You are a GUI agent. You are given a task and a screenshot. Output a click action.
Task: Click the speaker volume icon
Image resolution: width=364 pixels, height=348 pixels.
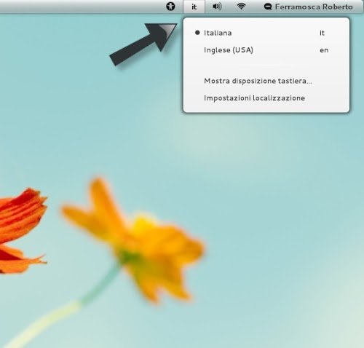(x=217, y=7)
